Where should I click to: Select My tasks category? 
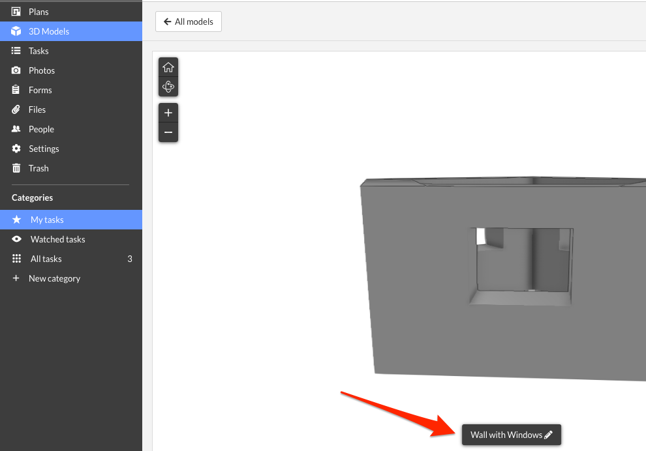coord(47,220)
